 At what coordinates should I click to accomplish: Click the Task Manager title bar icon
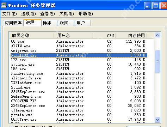point(4,5)
